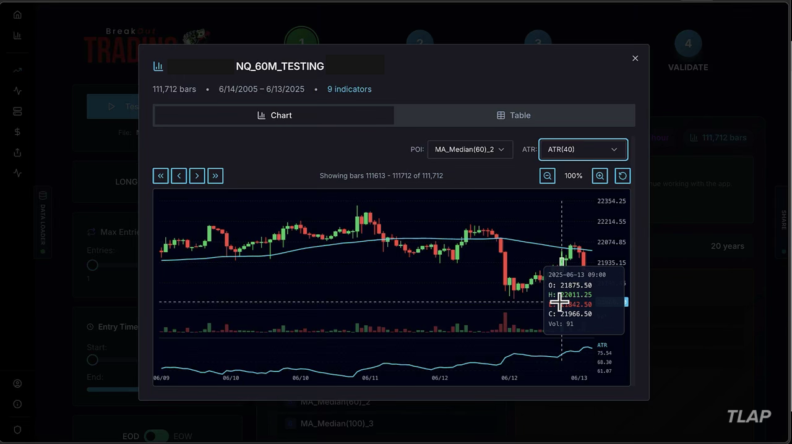Open the POI MA_Median(60)_2 dropdown

click(470, 149)
